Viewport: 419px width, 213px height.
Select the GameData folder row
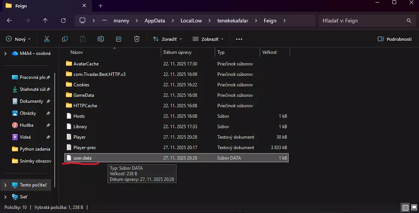[x=177, y=95]
